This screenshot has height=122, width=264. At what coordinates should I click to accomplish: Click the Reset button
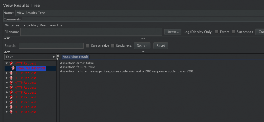click(161, 46)
